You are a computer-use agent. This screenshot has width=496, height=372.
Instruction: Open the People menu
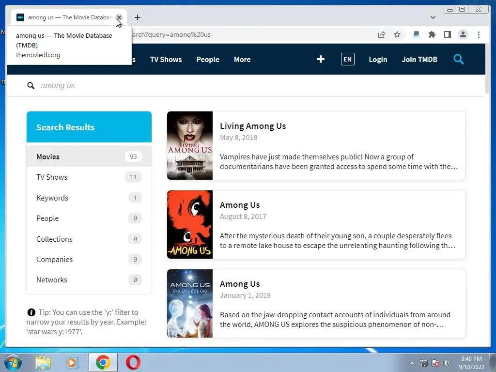tap(208, 60)
